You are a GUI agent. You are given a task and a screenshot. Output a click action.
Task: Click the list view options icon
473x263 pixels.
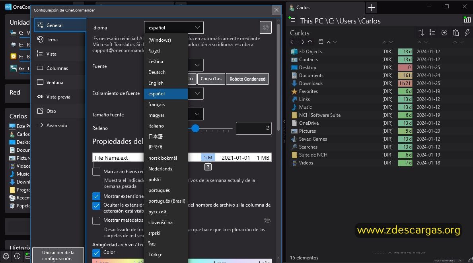tap(432, 33)
